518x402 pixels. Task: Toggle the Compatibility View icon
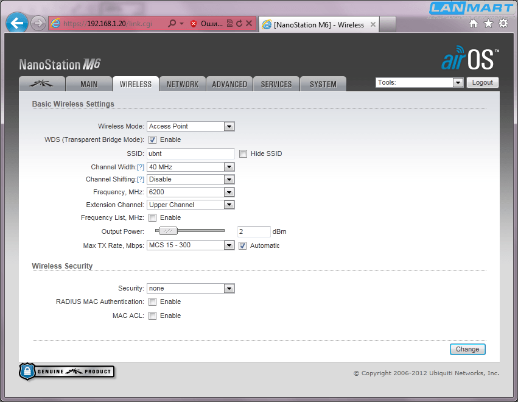tap(229, 24)
